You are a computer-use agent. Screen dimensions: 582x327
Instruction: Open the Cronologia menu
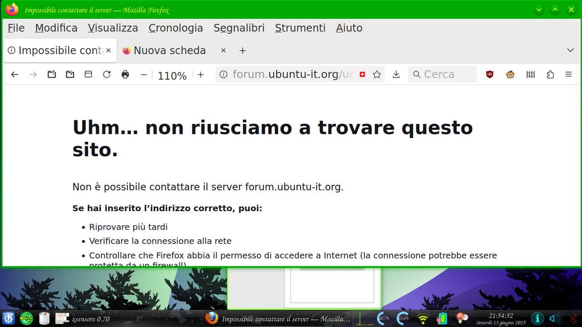pyautogui.click(x=176, y=28)
